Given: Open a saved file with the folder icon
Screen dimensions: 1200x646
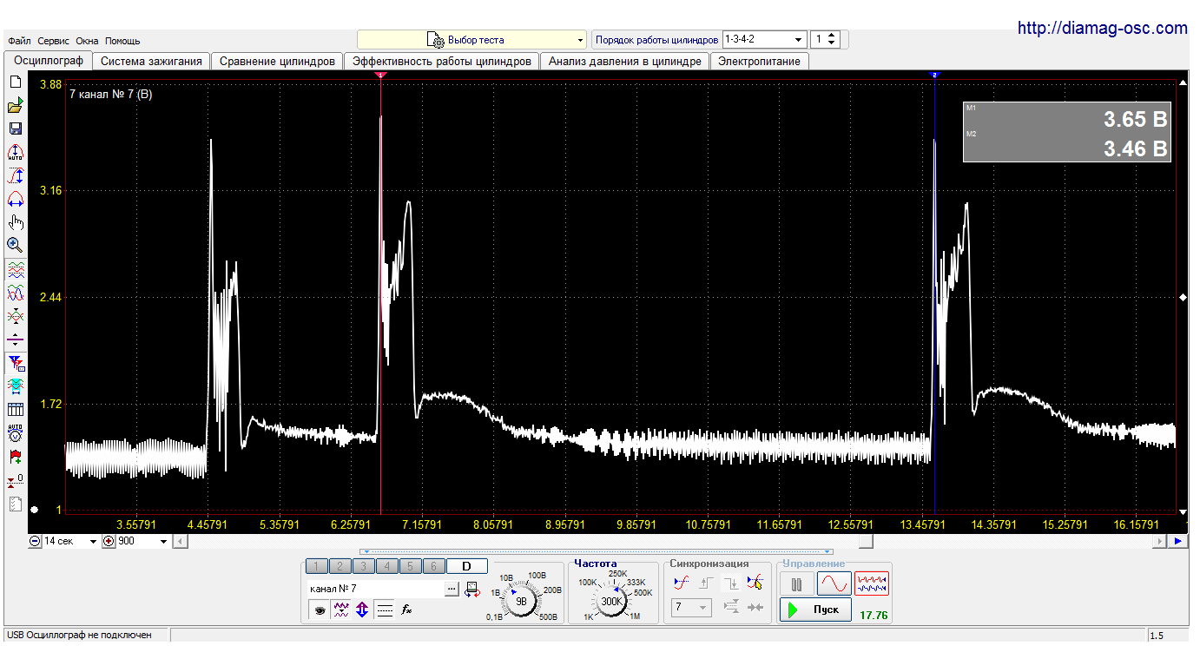Looking at the screenshot, I should pos(15,105).
